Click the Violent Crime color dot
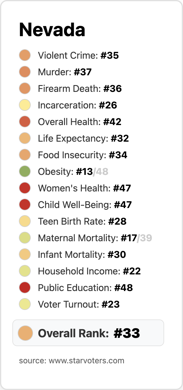The height and width of the screenshot is (390, 183). pyautogui.click(x=25, y=55)
